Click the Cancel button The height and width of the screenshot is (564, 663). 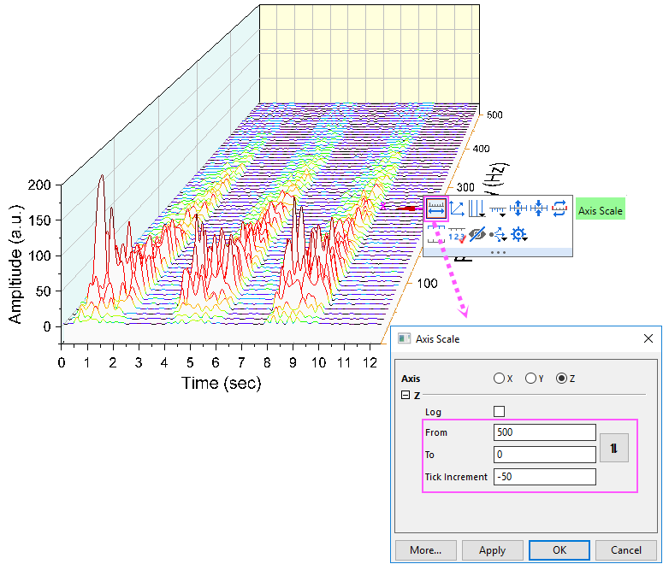tap(626, 550)
